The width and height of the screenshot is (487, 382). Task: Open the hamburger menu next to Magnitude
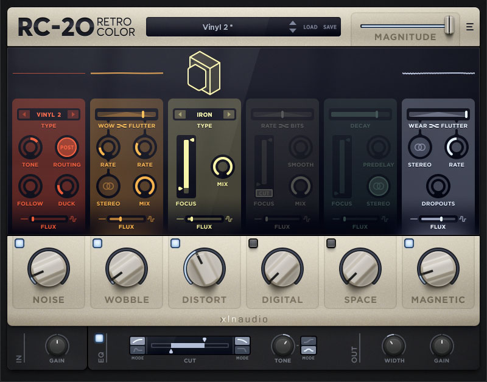[x=469, y=27]
